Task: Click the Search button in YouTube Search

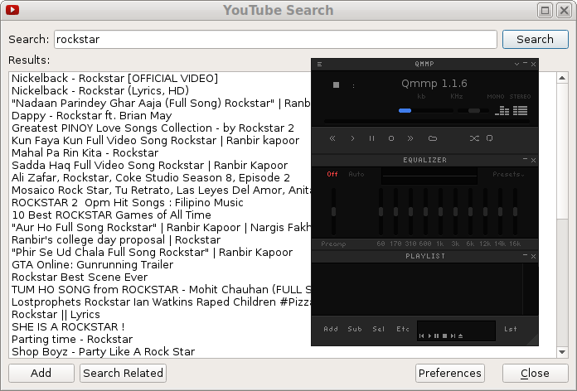Action: (x=536, y=40)
